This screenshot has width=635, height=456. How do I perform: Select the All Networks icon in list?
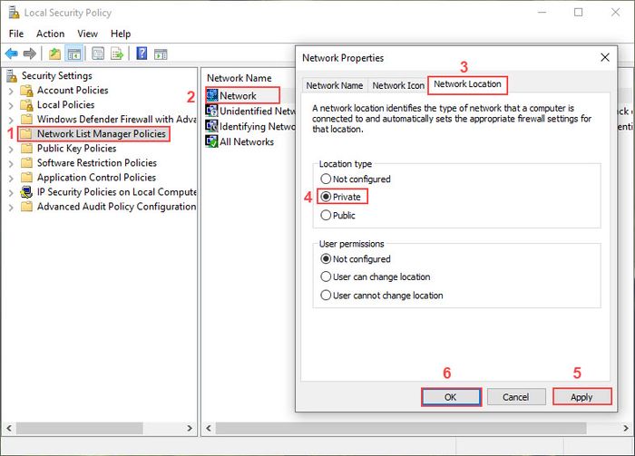(x=212, y=142)
